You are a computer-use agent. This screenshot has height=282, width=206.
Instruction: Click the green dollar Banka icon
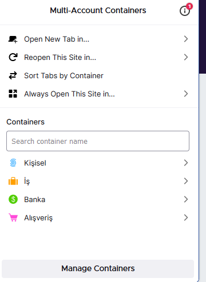pos(13,199)
